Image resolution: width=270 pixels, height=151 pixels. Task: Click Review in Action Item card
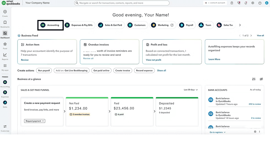25,60
